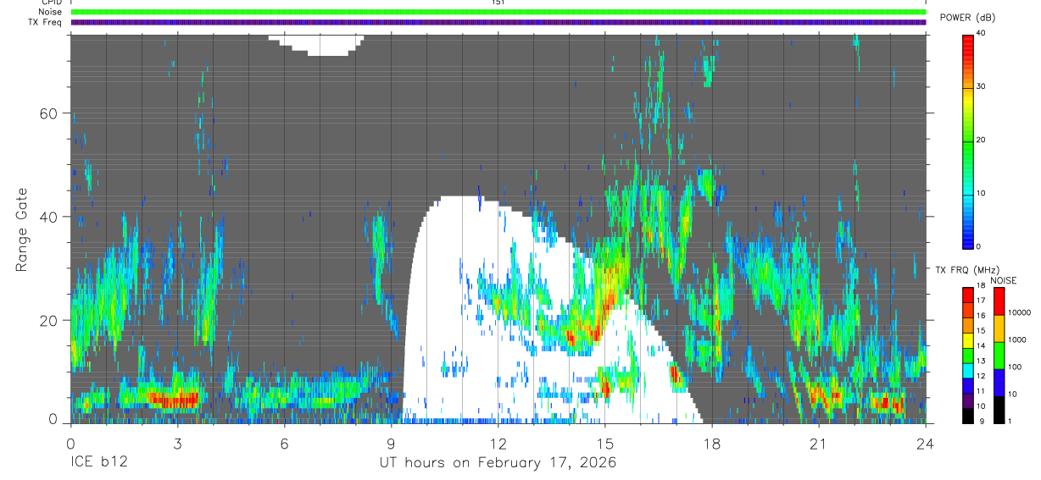Select red 10000 segment of NOISE color bar
This screenshot has width=1041, height=480.
(x=999, y=301)
